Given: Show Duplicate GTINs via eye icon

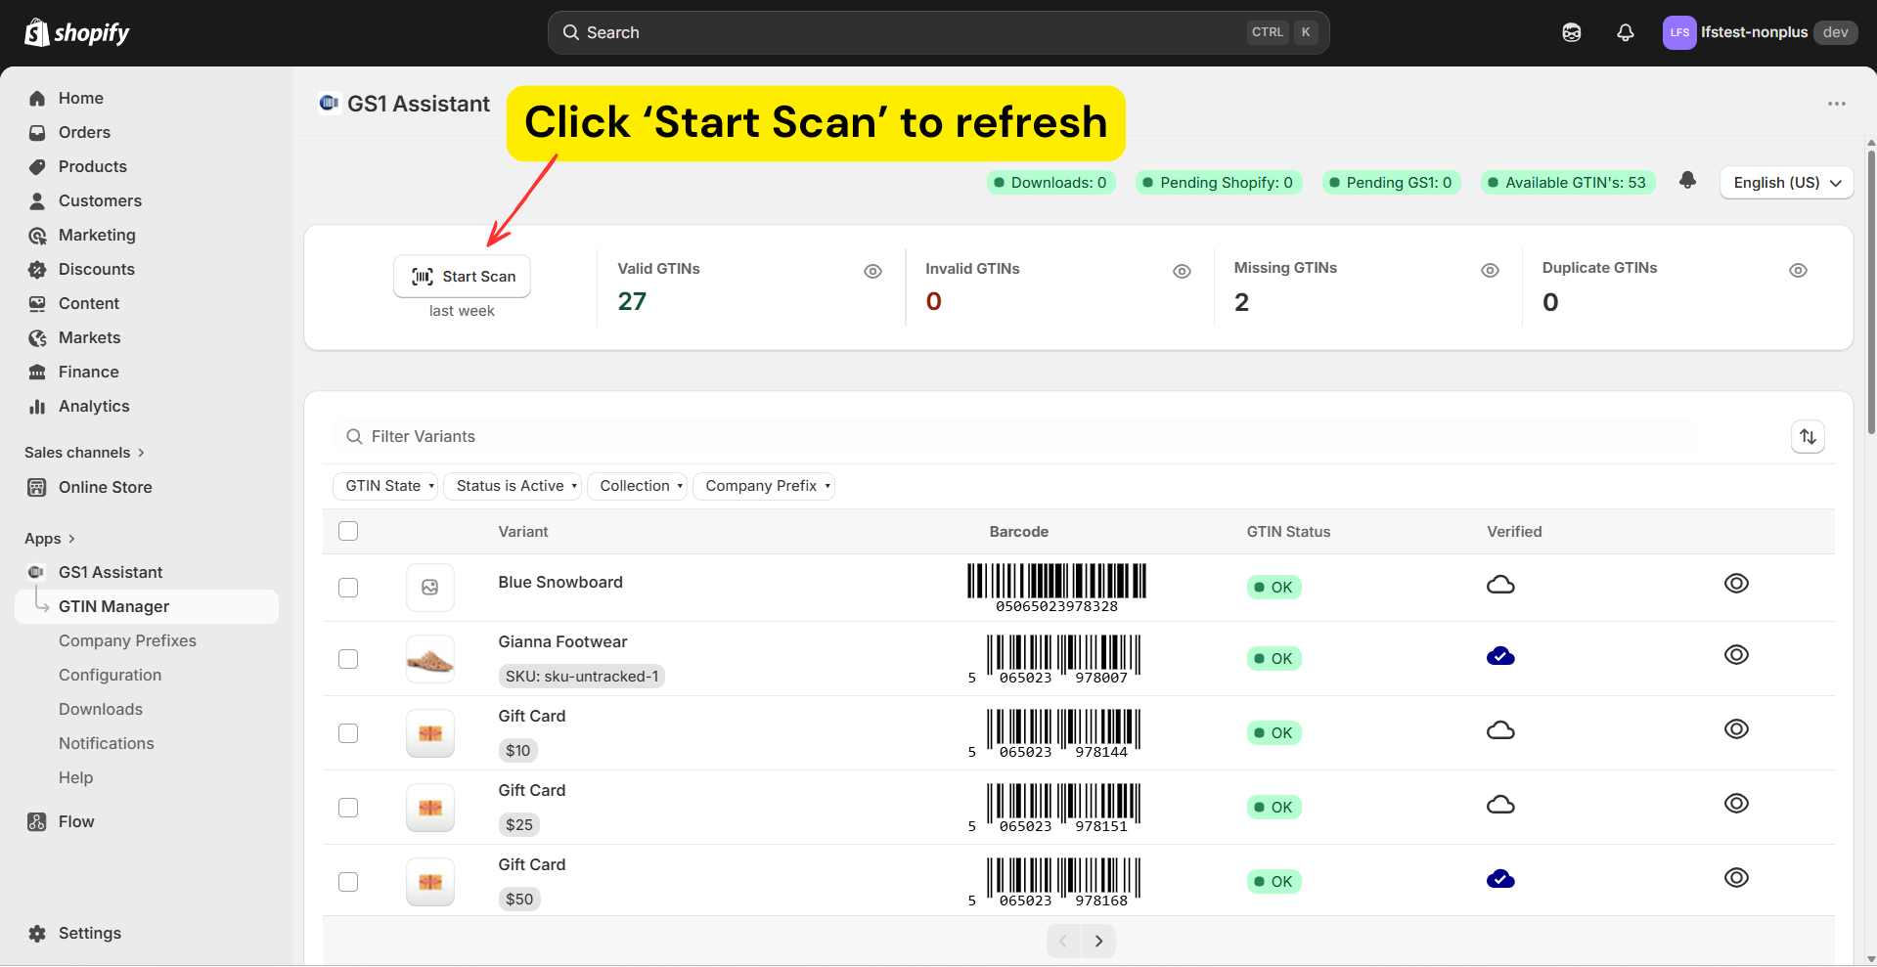Looking at the screenshot, I should (1798, 271).
